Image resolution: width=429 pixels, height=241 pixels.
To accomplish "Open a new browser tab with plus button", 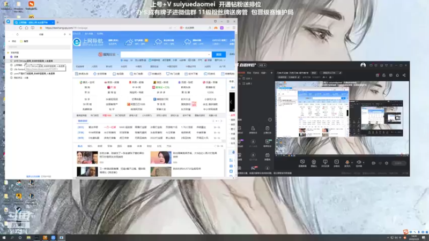I will [x=58, y=22].
